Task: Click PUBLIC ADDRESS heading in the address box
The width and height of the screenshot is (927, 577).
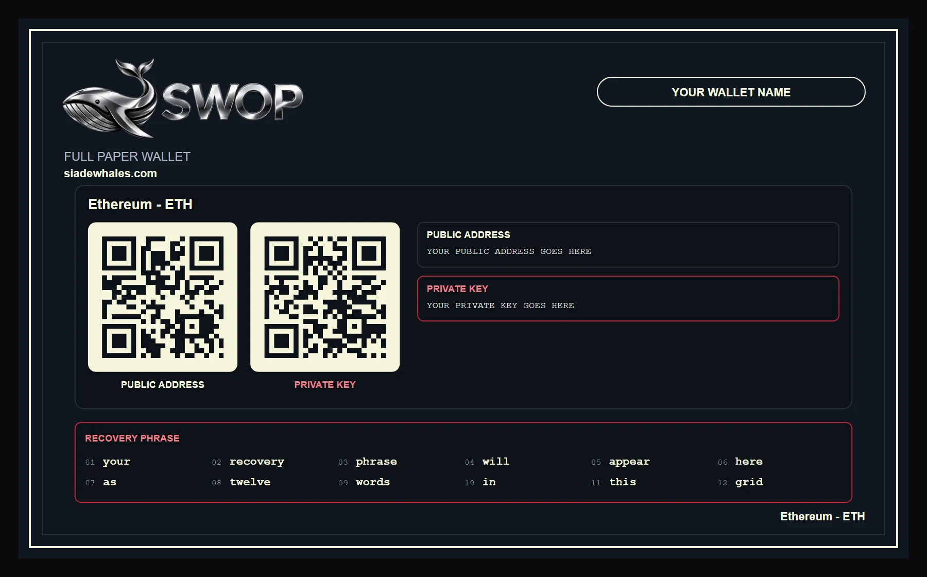Action: pos(468,235)
